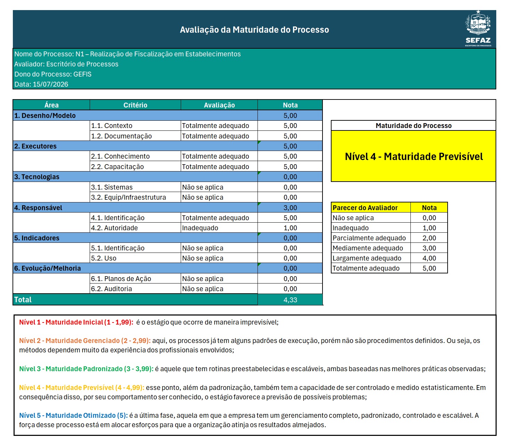The image size is (506, 447).
Task: Select the Nome do Processo line
Action: 127,54
